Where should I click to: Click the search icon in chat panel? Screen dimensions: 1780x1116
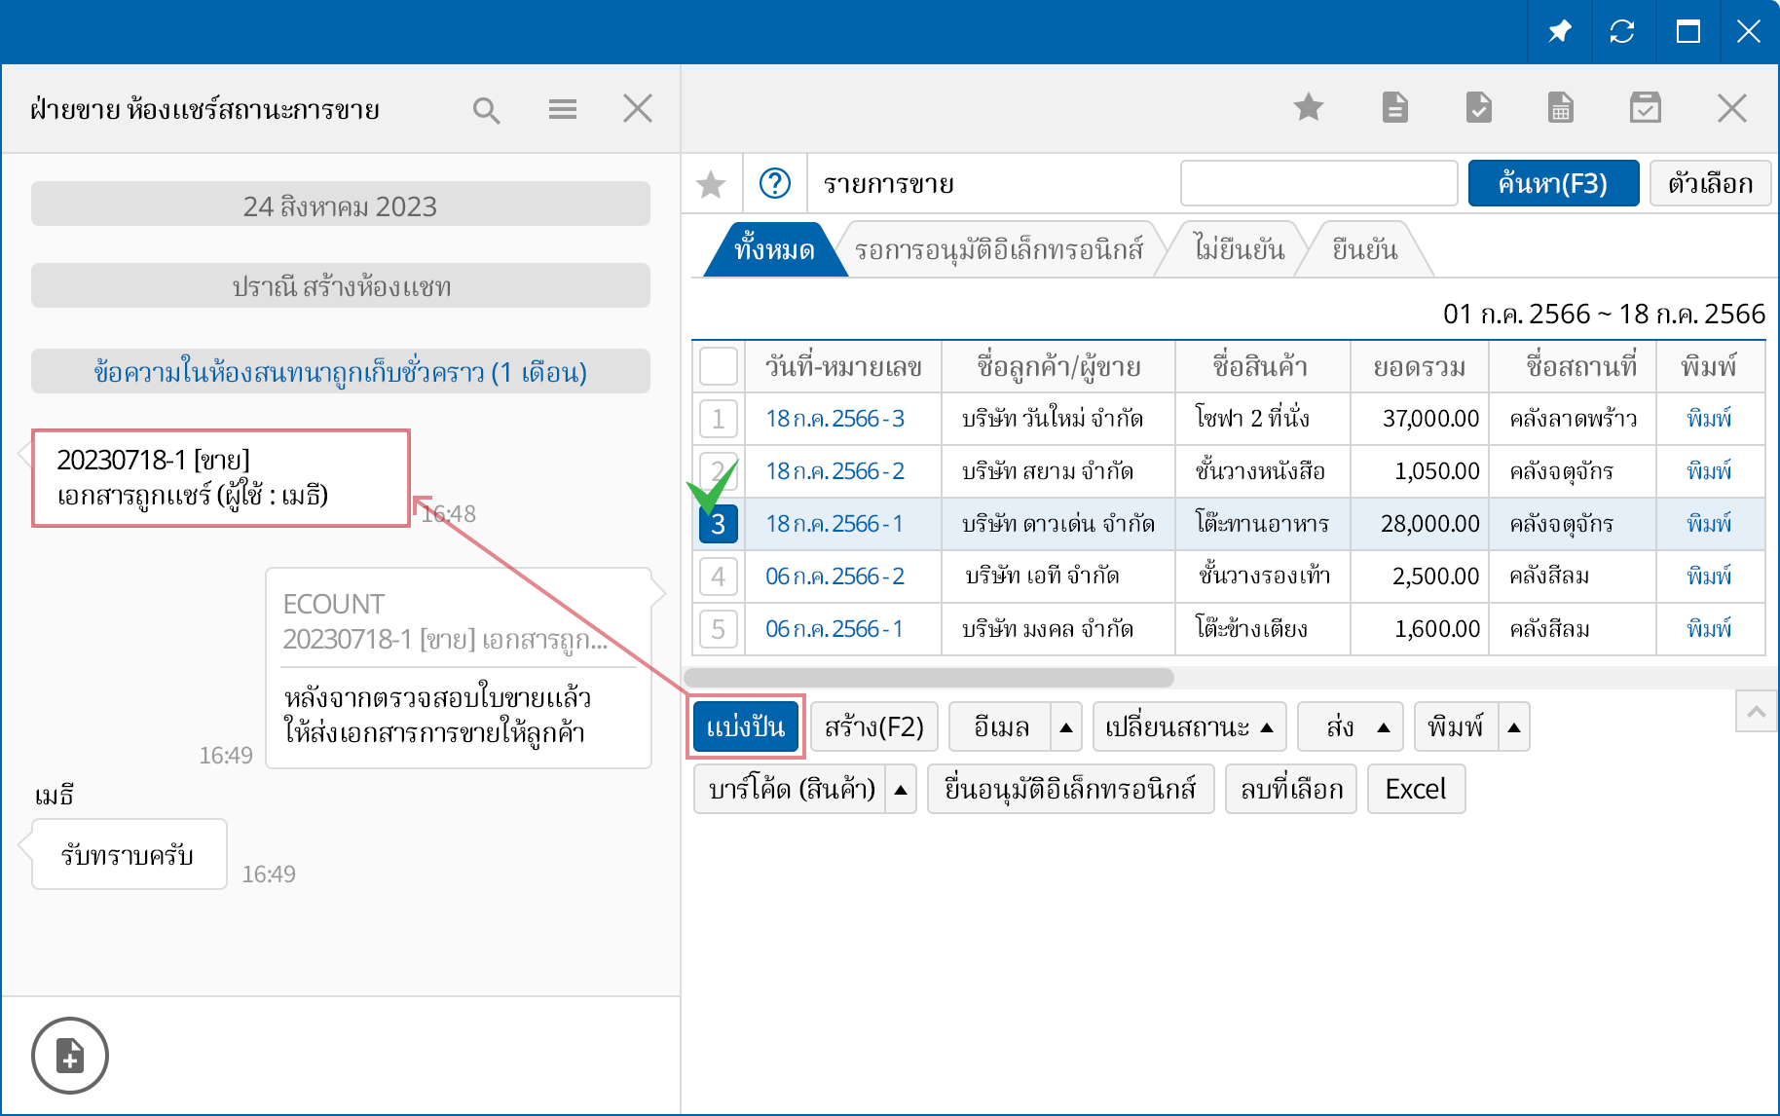point(486,110)
